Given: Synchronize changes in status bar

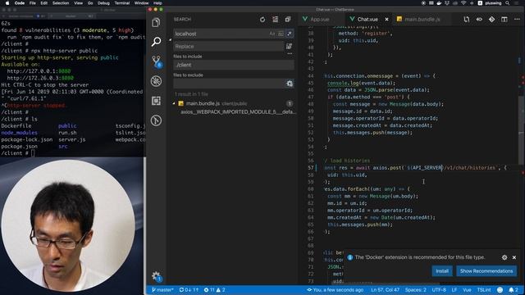Looking at the screenshot, I should coord(189,289).
